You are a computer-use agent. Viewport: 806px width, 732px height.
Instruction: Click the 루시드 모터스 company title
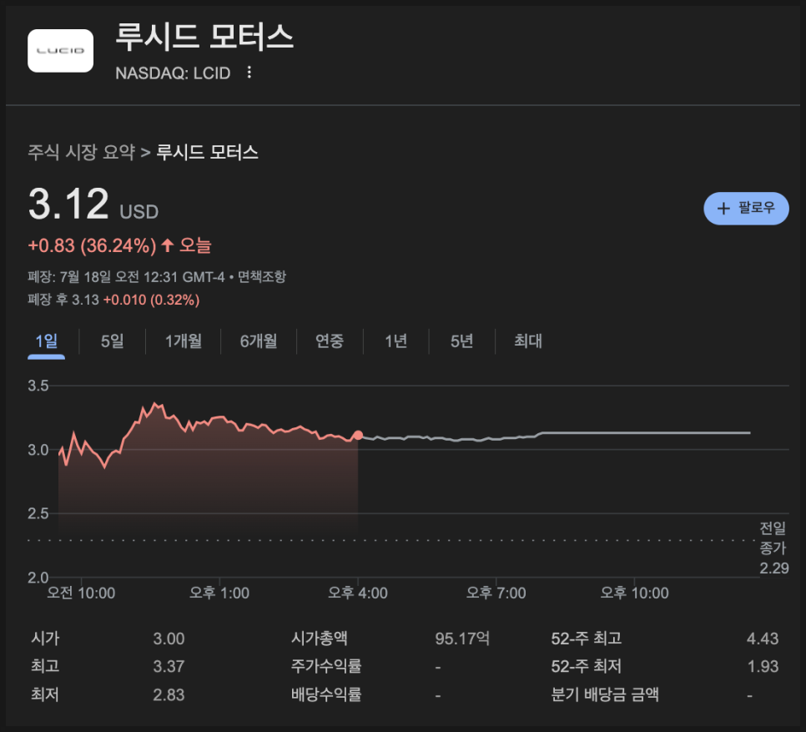coord(204,37)
